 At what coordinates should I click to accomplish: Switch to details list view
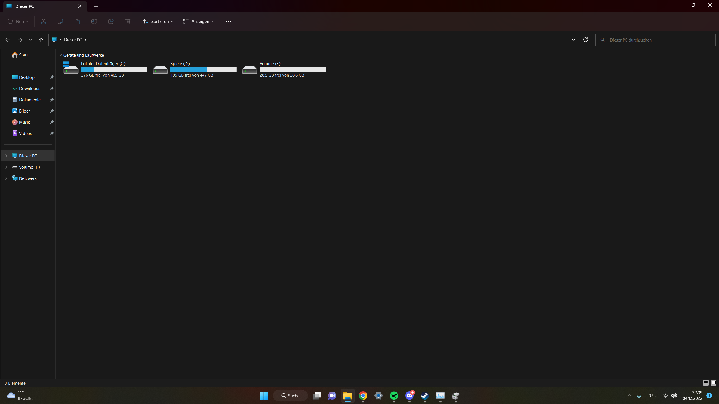click(x=706, y=383)
